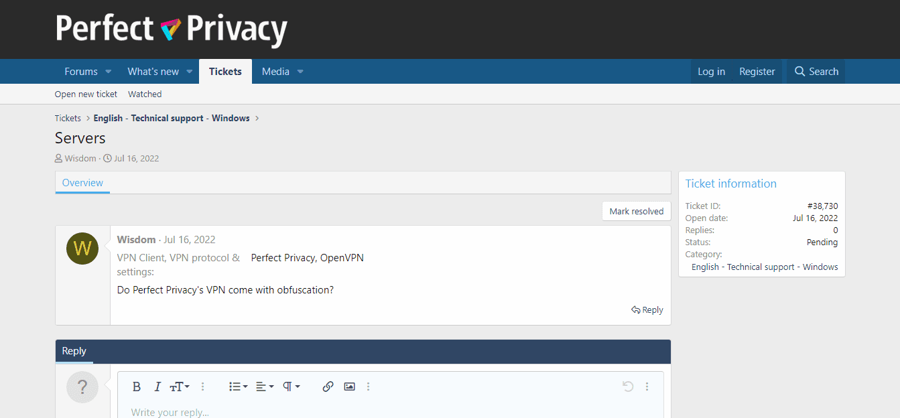Reply to Wisdom's post
The image size is (900, 418).
point(647,309)
